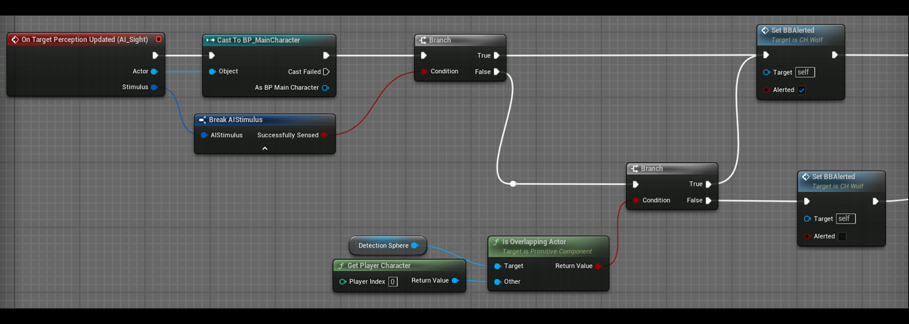Click the Detection Sphere variable output pin
The height and width of the screenshot is (324, 909).
coord(414,246)
